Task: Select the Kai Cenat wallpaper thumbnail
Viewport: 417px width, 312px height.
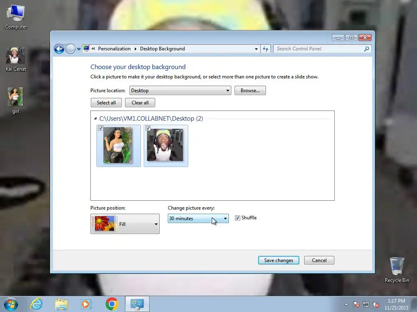Action: click(166, 146)
